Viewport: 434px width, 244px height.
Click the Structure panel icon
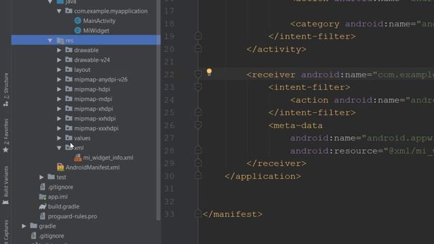[x=5, y=104]
